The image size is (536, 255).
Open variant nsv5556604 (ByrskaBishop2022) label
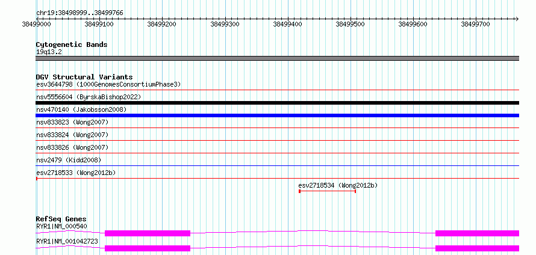coord(89,97)
